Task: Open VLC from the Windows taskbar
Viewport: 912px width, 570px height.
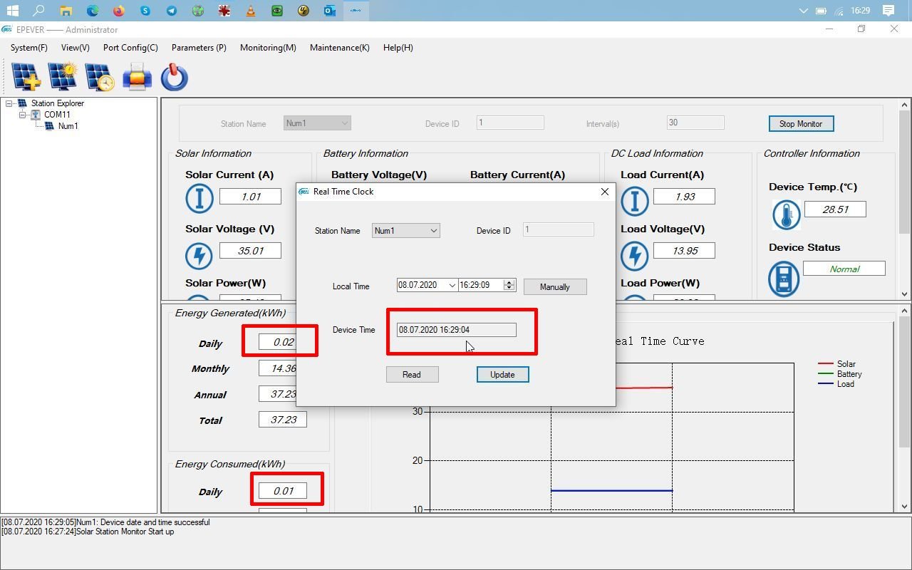Action: click(250, 11)
